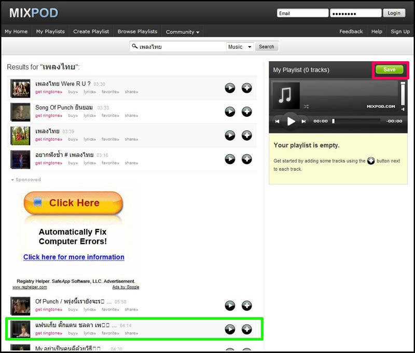The image size is (415, 353).
Task: Share the 04:14 'แฟนเก็บ' track
Action: tap(132, 333)
